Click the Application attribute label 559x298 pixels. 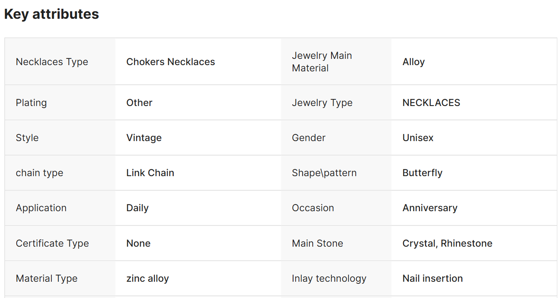click(41, 208)
